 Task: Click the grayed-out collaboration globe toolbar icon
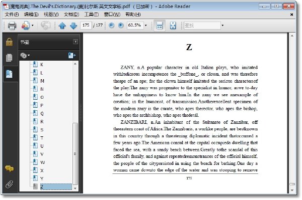[x=45, y=26]
